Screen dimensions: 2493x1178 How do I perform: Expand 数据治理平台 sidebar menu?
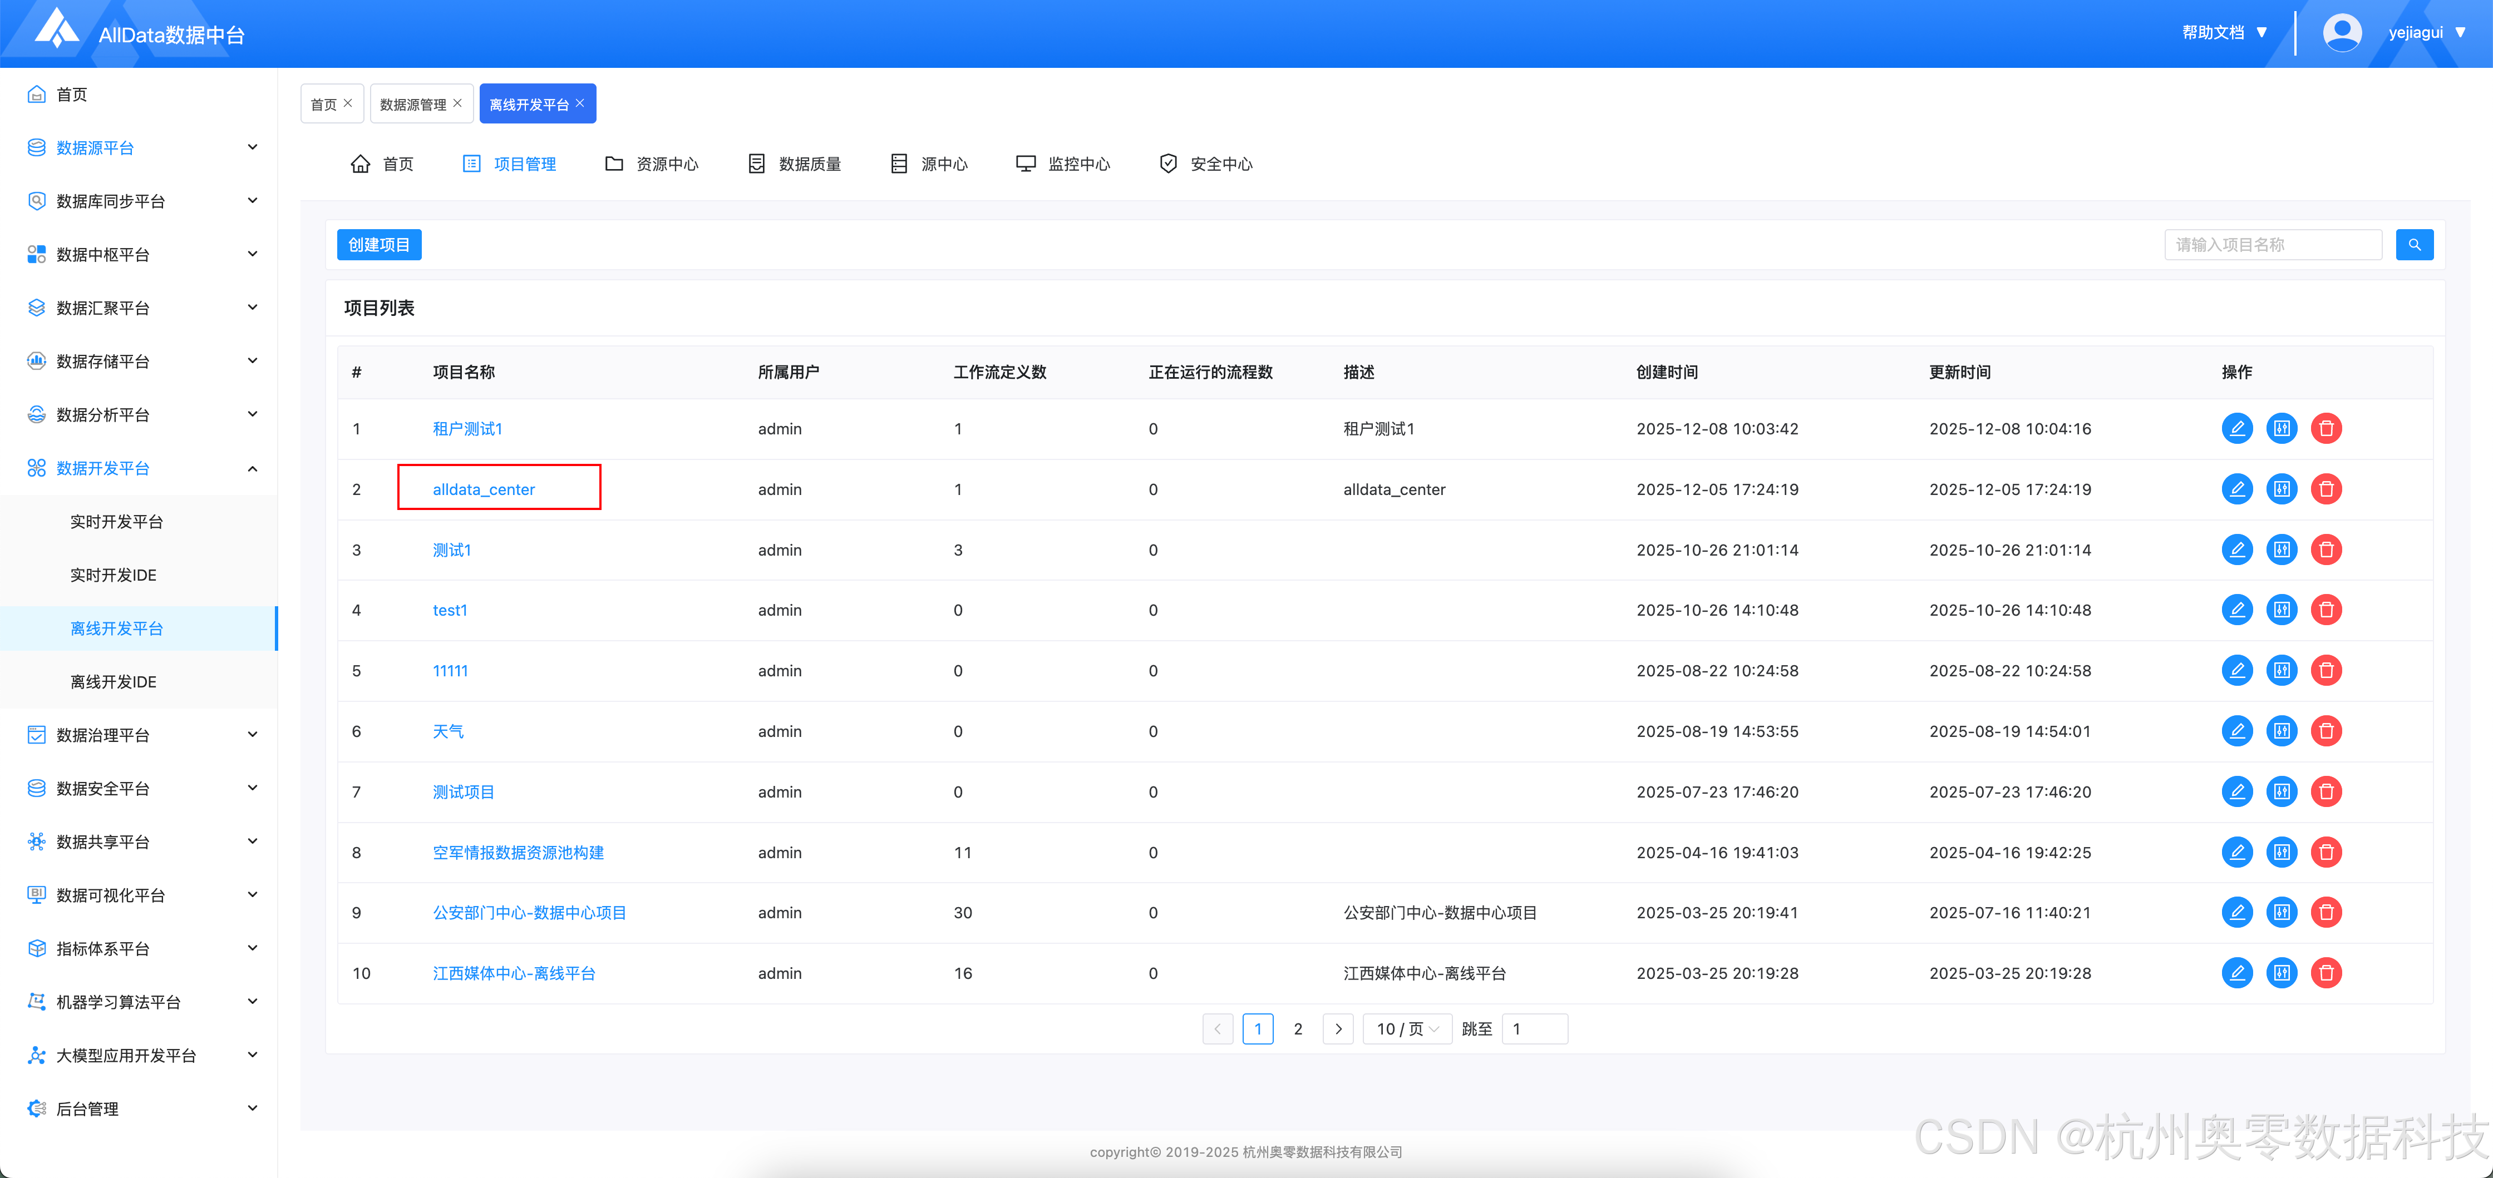pos(139,735)
